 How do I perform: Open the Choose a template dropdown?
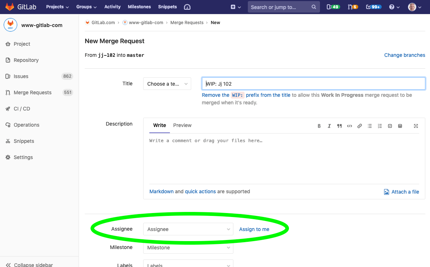(167, 84)
